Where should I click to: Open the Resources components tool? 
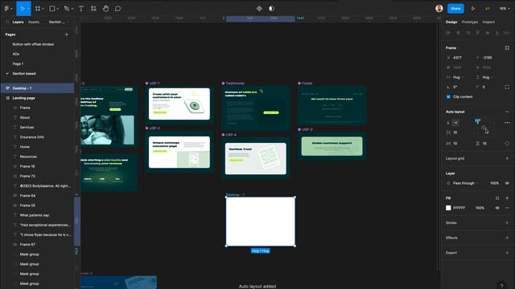93,9
